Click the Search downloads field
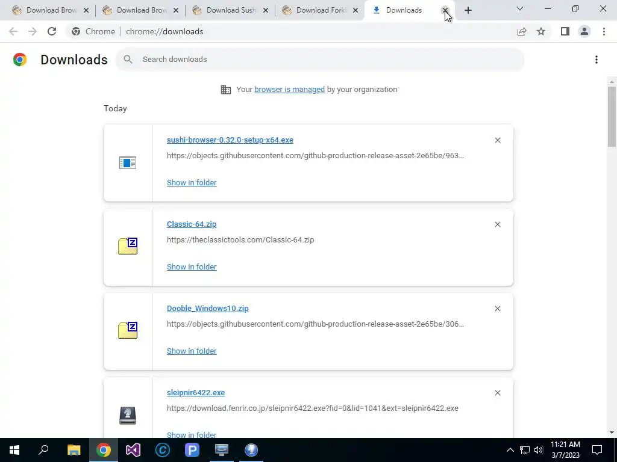This screenshot has width=617, height=462. [320, 60]
